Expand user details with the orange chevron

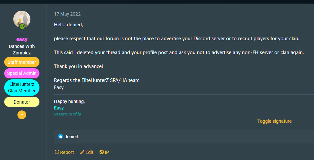click(x=22, y=115)
